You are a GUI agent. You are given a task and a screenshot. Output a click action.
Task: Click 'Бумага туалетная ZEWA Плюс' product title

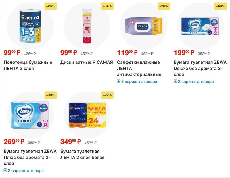pyautogui.click(x=30, y=157)
